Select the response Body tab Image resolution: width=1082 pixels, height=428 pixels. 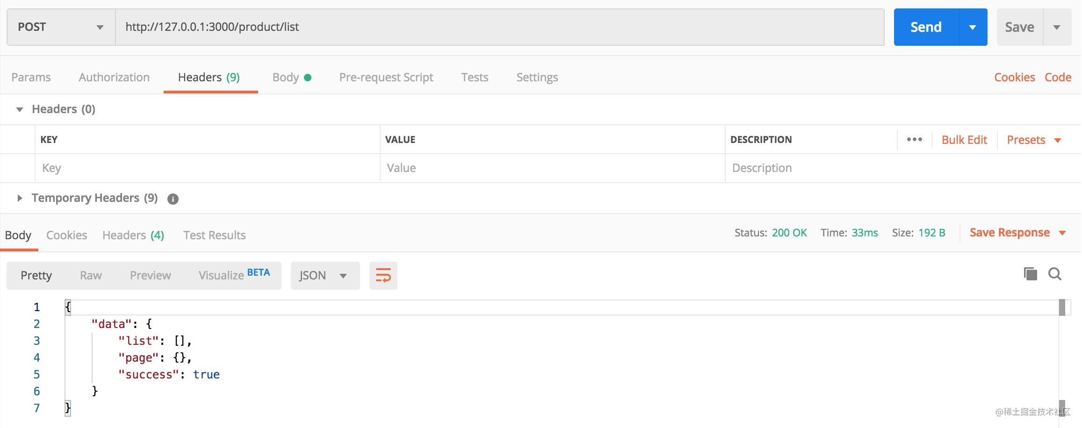pos(18,235)
